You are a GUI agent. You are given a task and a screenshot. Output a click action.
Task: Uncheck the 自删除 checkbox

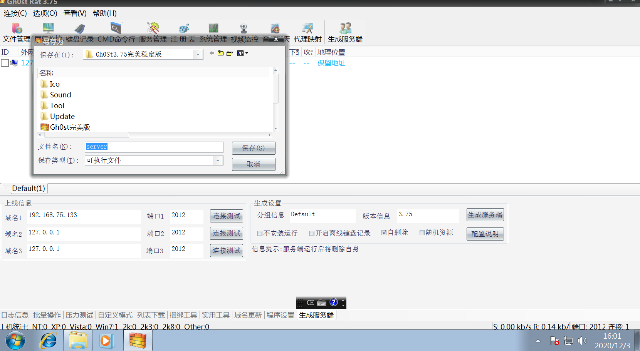(384, 232)
